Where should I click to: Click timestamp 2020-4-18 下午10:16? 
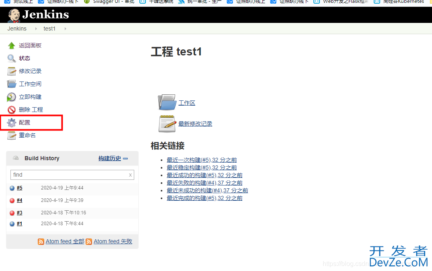click(x=63, y=213)
